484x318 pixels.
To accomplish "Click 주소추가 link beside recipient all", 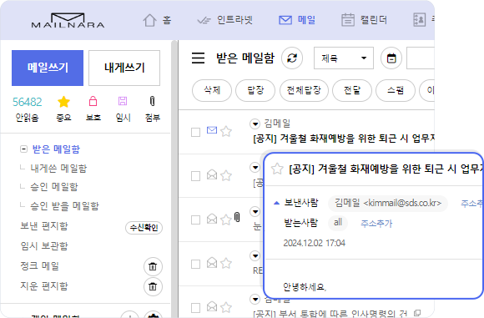I will pyautogui.click(x=376, y=223).
